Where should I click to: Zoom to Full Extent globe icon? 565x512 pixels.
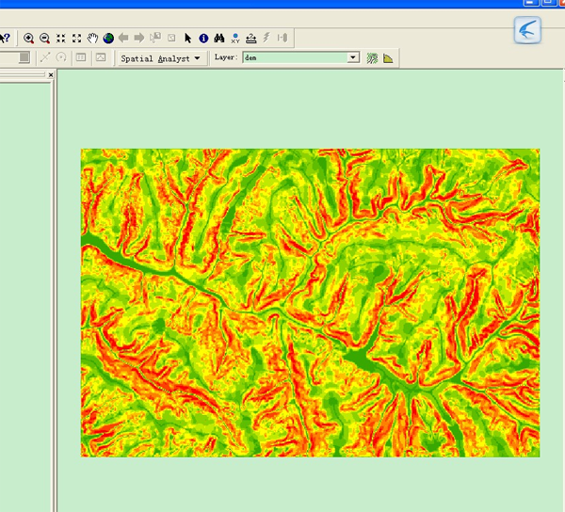click(108, 39)
